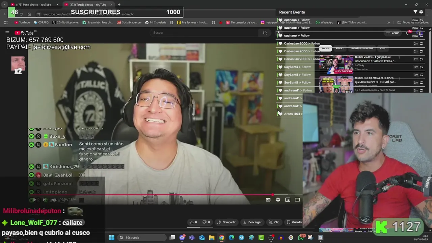
Task: Open Todos los marcadores folder
Action: (413, 23)
